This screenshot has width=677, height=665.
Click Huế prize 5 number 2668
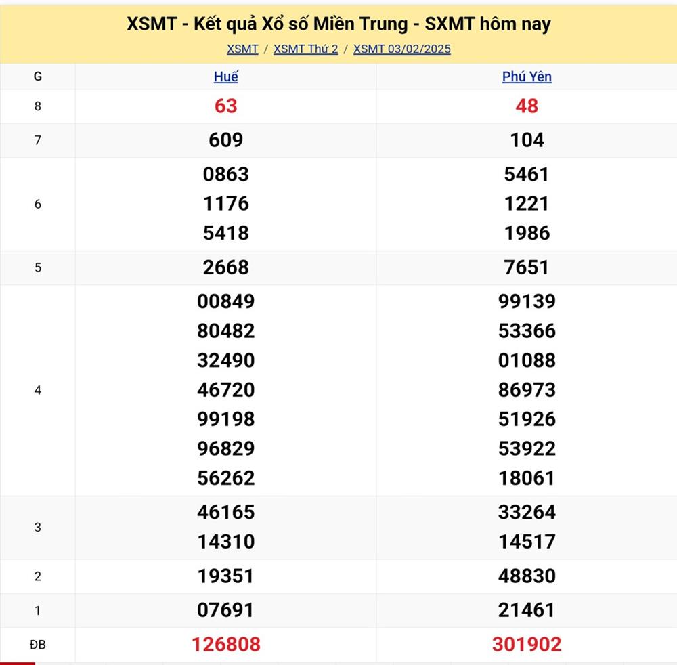pyautogui.click(x=225, y=267)
